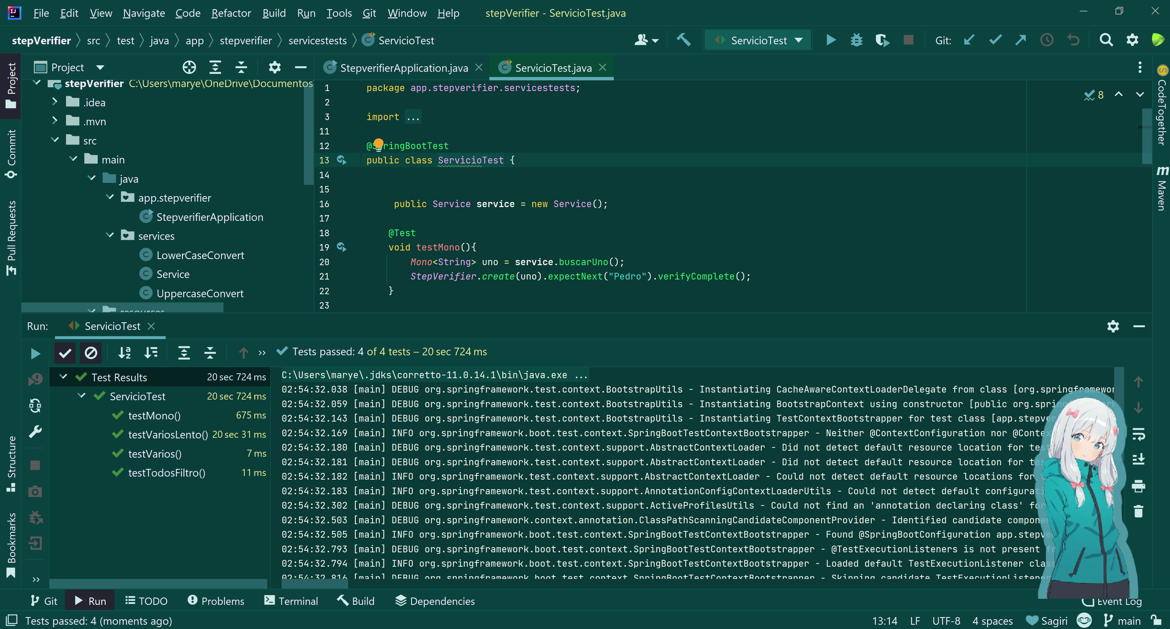
Task: Start debugging with the bug icon
Action: [x=857, y=40]
